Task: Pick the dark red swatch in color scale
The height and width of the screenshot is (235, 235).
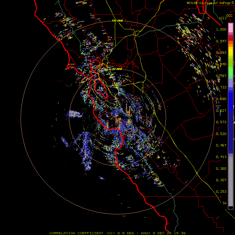Action: click(231, 39)
